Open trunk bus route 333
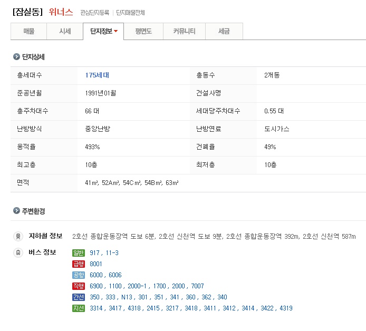The height and width of the screenshot is (331, 366). point(110,297)
